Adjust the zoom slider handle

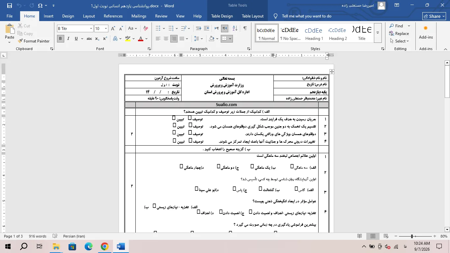pos(412,236)
